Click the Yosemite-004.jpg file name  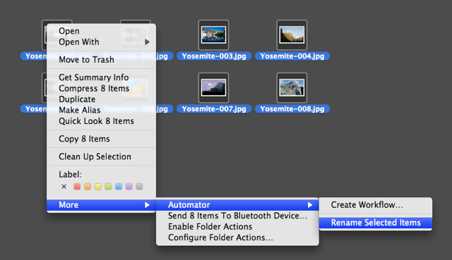coord(292,56)
